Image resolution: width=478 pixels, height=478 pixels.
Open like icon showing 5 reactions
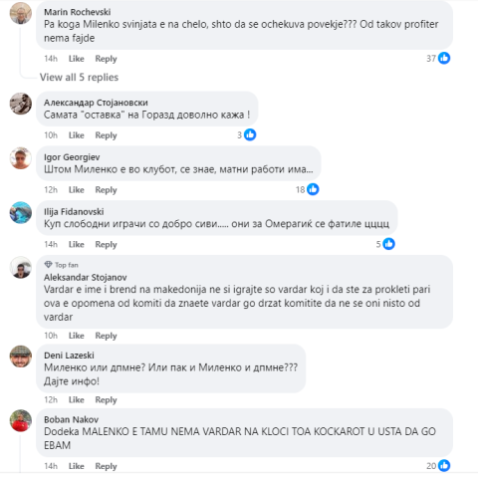pyautogui.click(x=388, y=244)
